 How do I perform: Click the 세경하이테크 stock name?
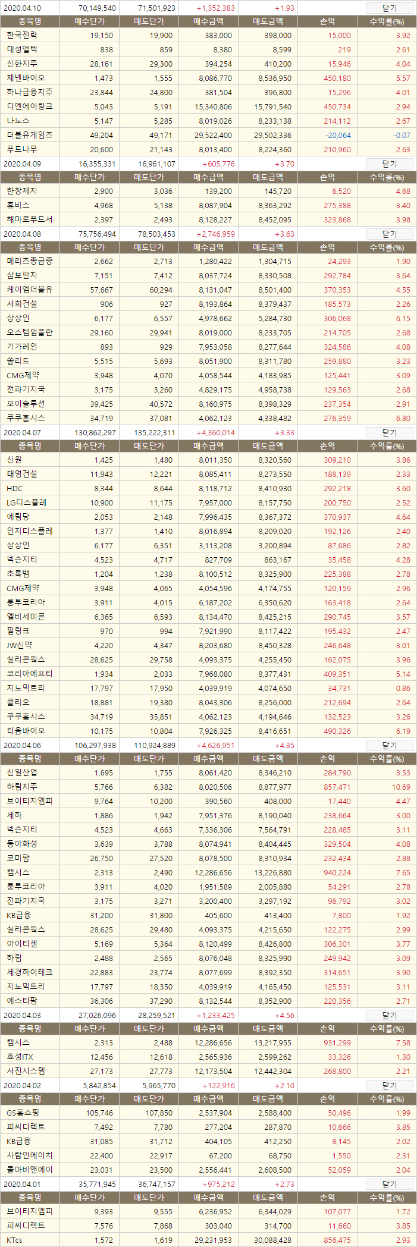click(x=29, y=972)
